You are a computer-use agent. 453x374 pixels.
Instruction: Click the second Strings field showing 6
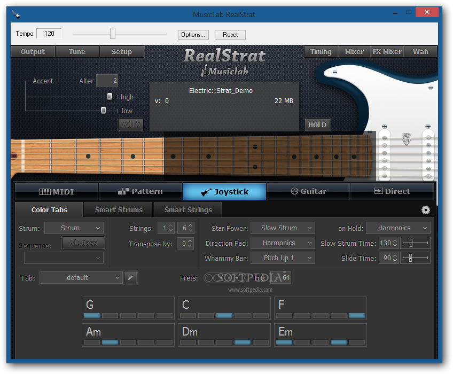(x=185, y=228)
